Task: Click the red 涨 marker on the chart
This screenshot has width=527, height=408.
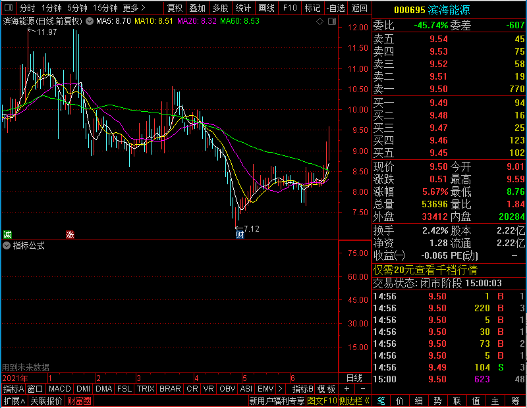Action: 70,234
